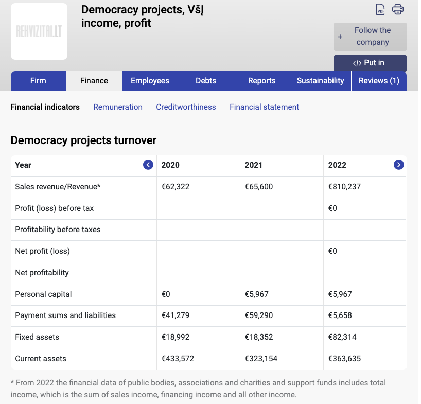
Task: Select Personal capital row label
Action: pos(43,294)
